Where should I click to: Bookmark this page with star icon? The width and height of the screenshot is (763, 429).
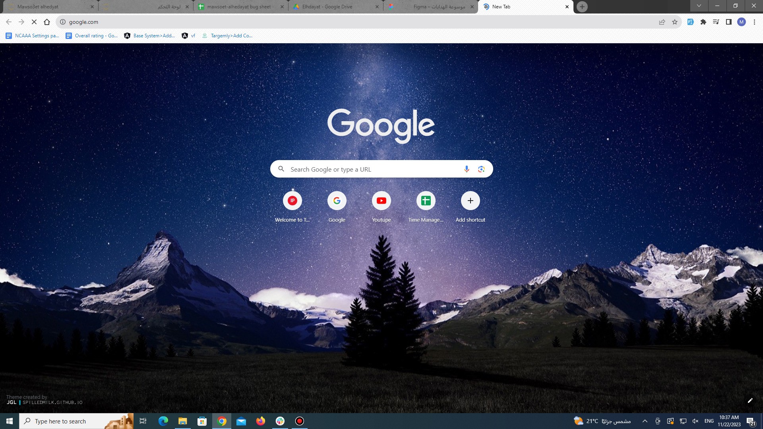click(675, 22)
